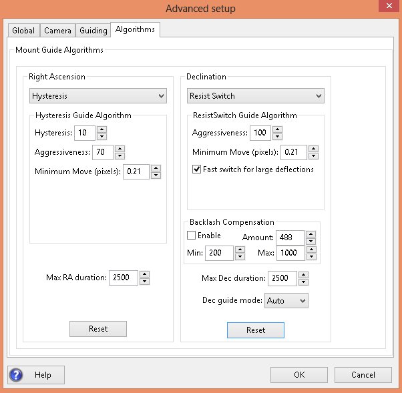Click Declination Aggressiveness field showing 100
The width and height of the screenshot is (402, 393).
[x=260, y=133]
